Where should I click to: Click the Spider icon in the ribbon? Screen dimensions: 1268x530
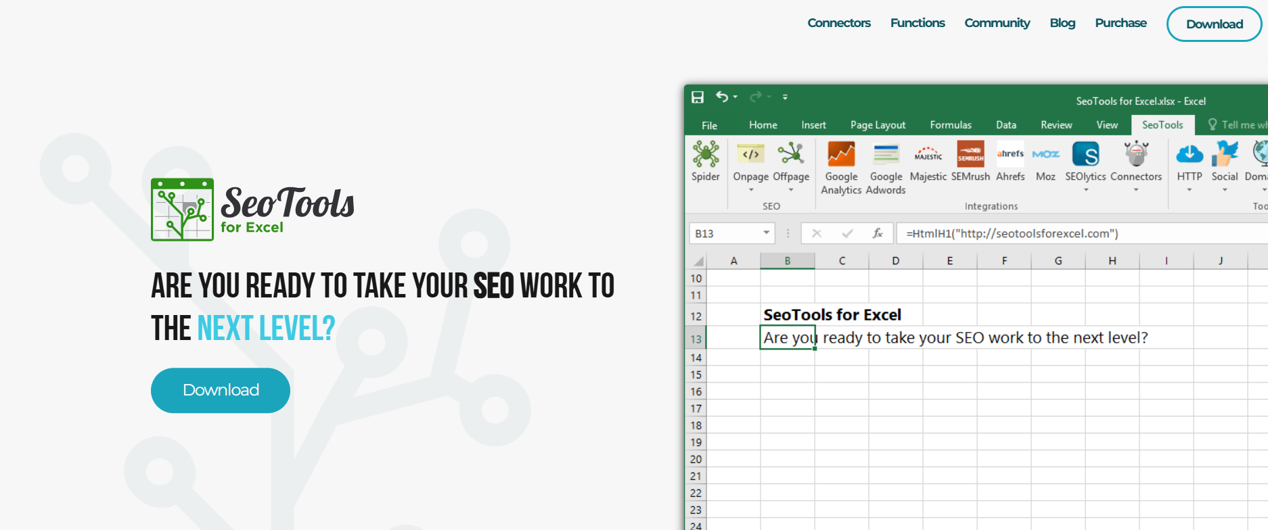[x=705, y=155]
